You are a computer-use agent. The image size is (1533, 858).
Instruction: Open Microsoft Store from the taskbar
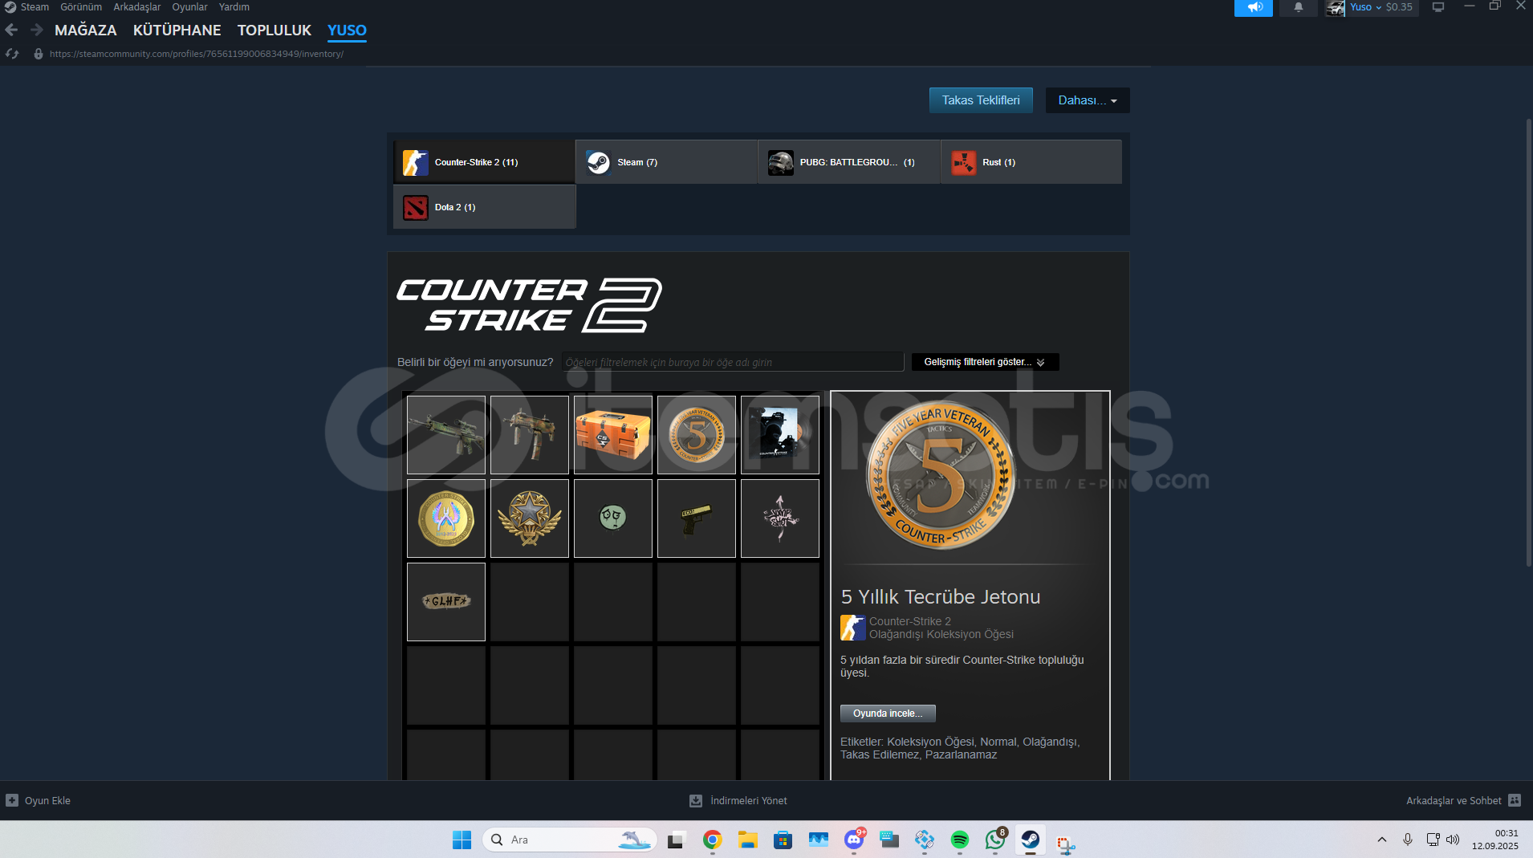tap(783, 840)
